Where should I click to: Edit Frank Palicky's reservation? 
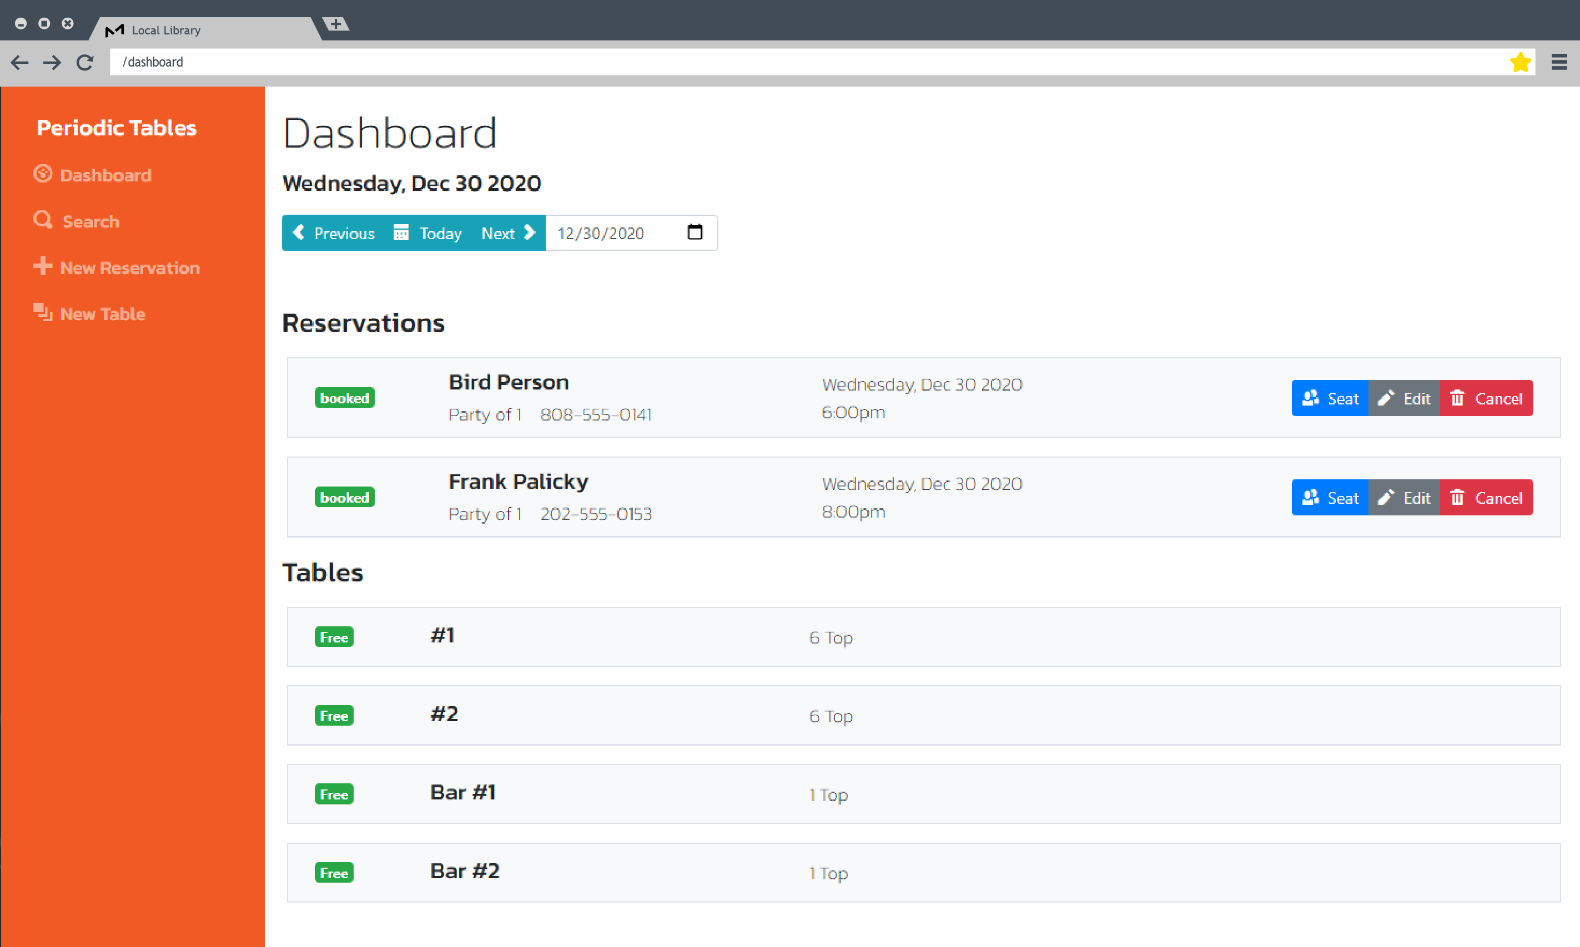point(1404,498)
